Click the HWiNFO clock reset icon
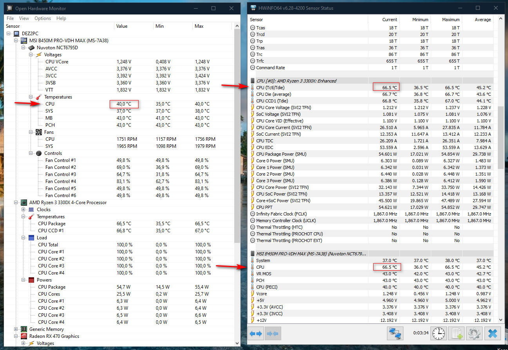The image size is (508, 350). tap(439, 334)
